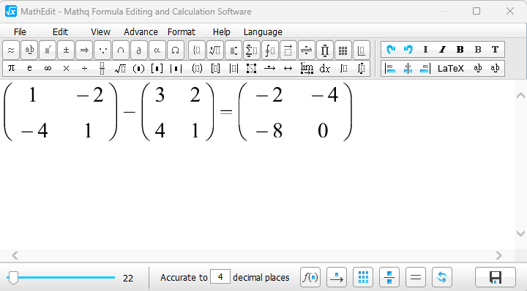527x291 pixels.
Task: Open the plus-minus operator symbols palette
Action: tap(66, 50)
